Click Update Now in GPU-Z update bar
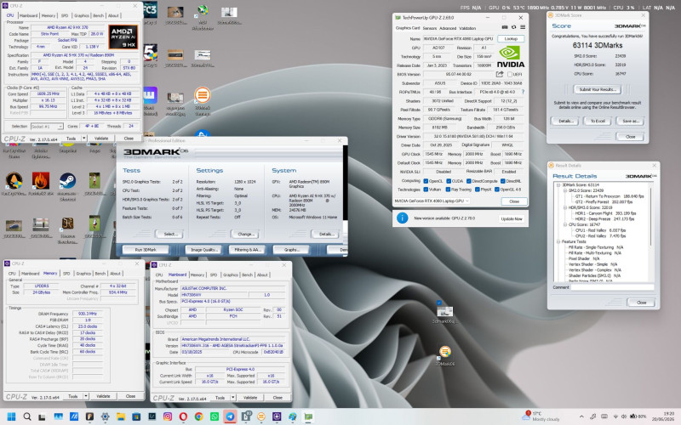The width and height of the screenshot is (681, 425). click(512, 218)
